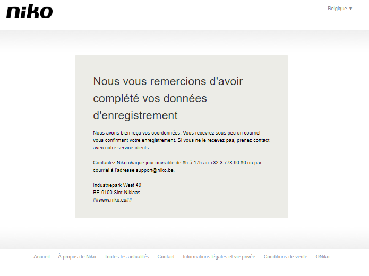View the Conditions de vente page

[285, 257]
